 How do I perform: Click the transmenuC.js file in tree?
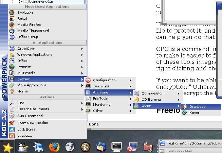(41, 2)
